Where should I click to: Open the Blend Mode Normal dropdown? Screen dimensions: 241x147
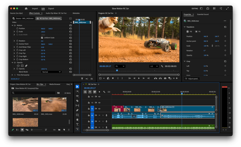coord(51,72)
